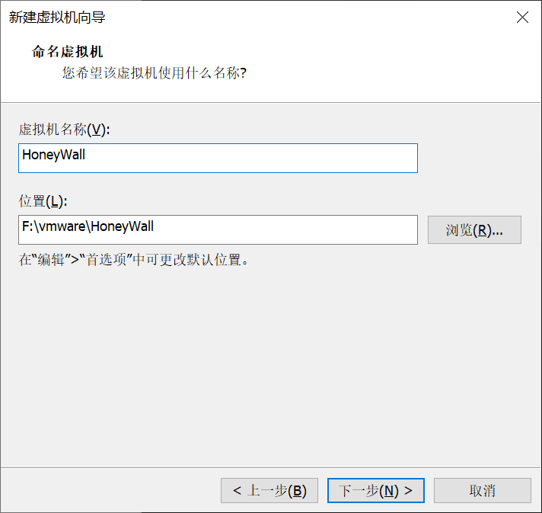Screen dimensions: 542x513
Task: Go back with 上一步(B) button
Action: [x=269, y=490]
